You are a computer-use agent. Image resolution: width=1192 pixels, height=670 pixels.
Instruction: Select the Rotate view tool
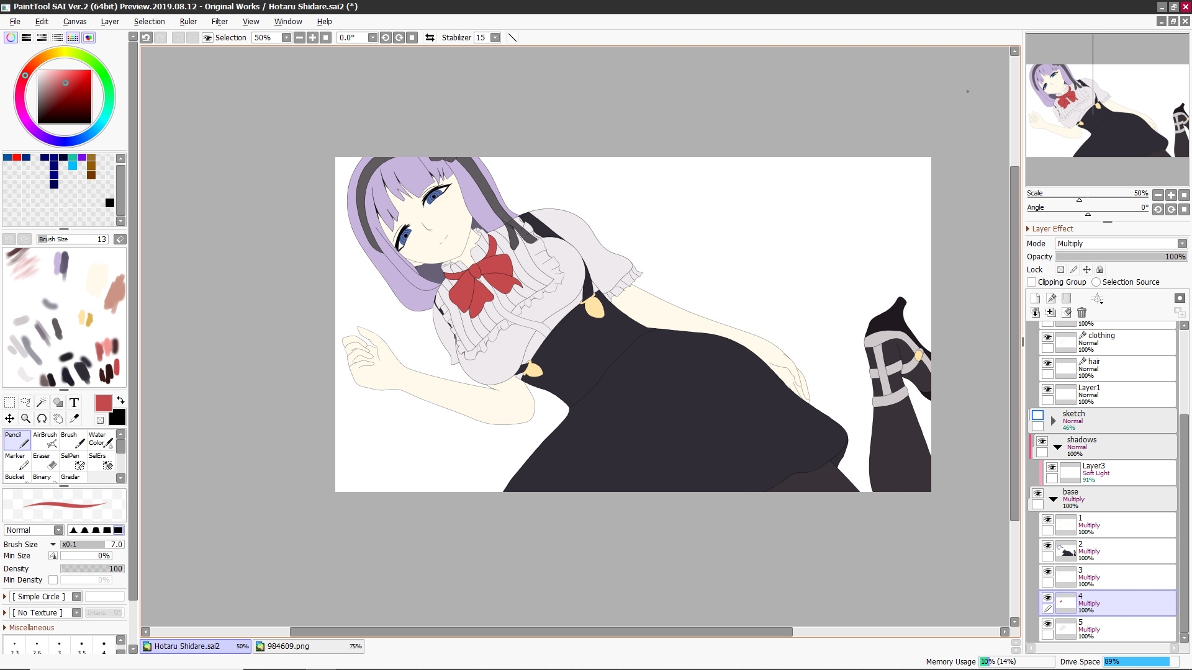pyautogui.click(x=42, y=419)
